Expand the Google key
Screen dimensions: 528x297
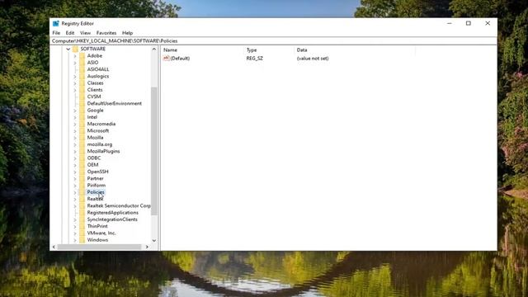coord(75,110)
